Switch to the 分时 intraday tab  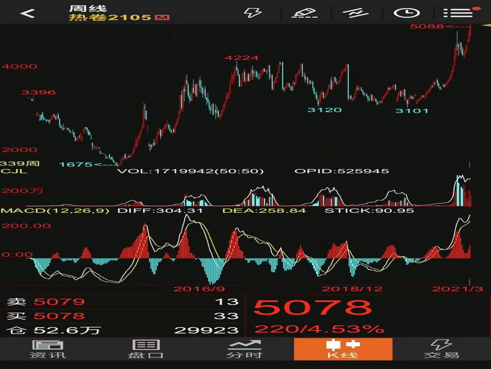pyautogui.click(x=245, y=349)
